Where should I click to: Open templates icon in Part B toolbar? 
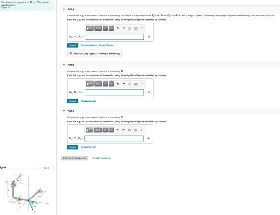(90, 84)
